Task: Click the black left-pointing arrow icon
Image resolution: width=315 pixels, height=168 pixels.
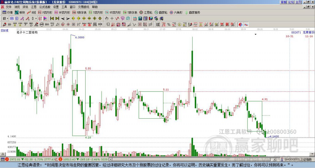Action: [63, 18]
